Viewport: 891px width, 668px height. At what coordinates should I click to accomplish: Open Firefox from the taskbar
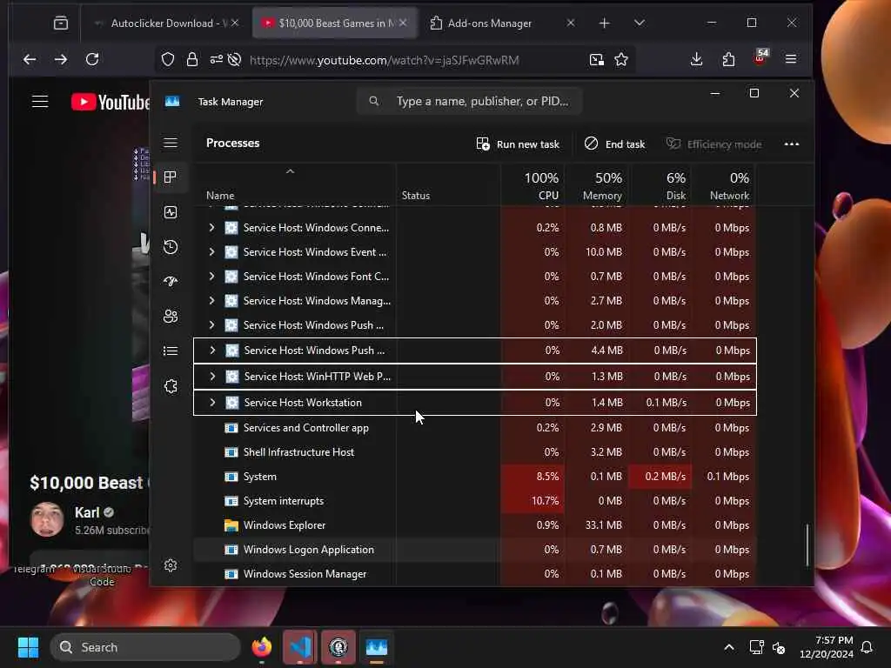pos(261,647)
